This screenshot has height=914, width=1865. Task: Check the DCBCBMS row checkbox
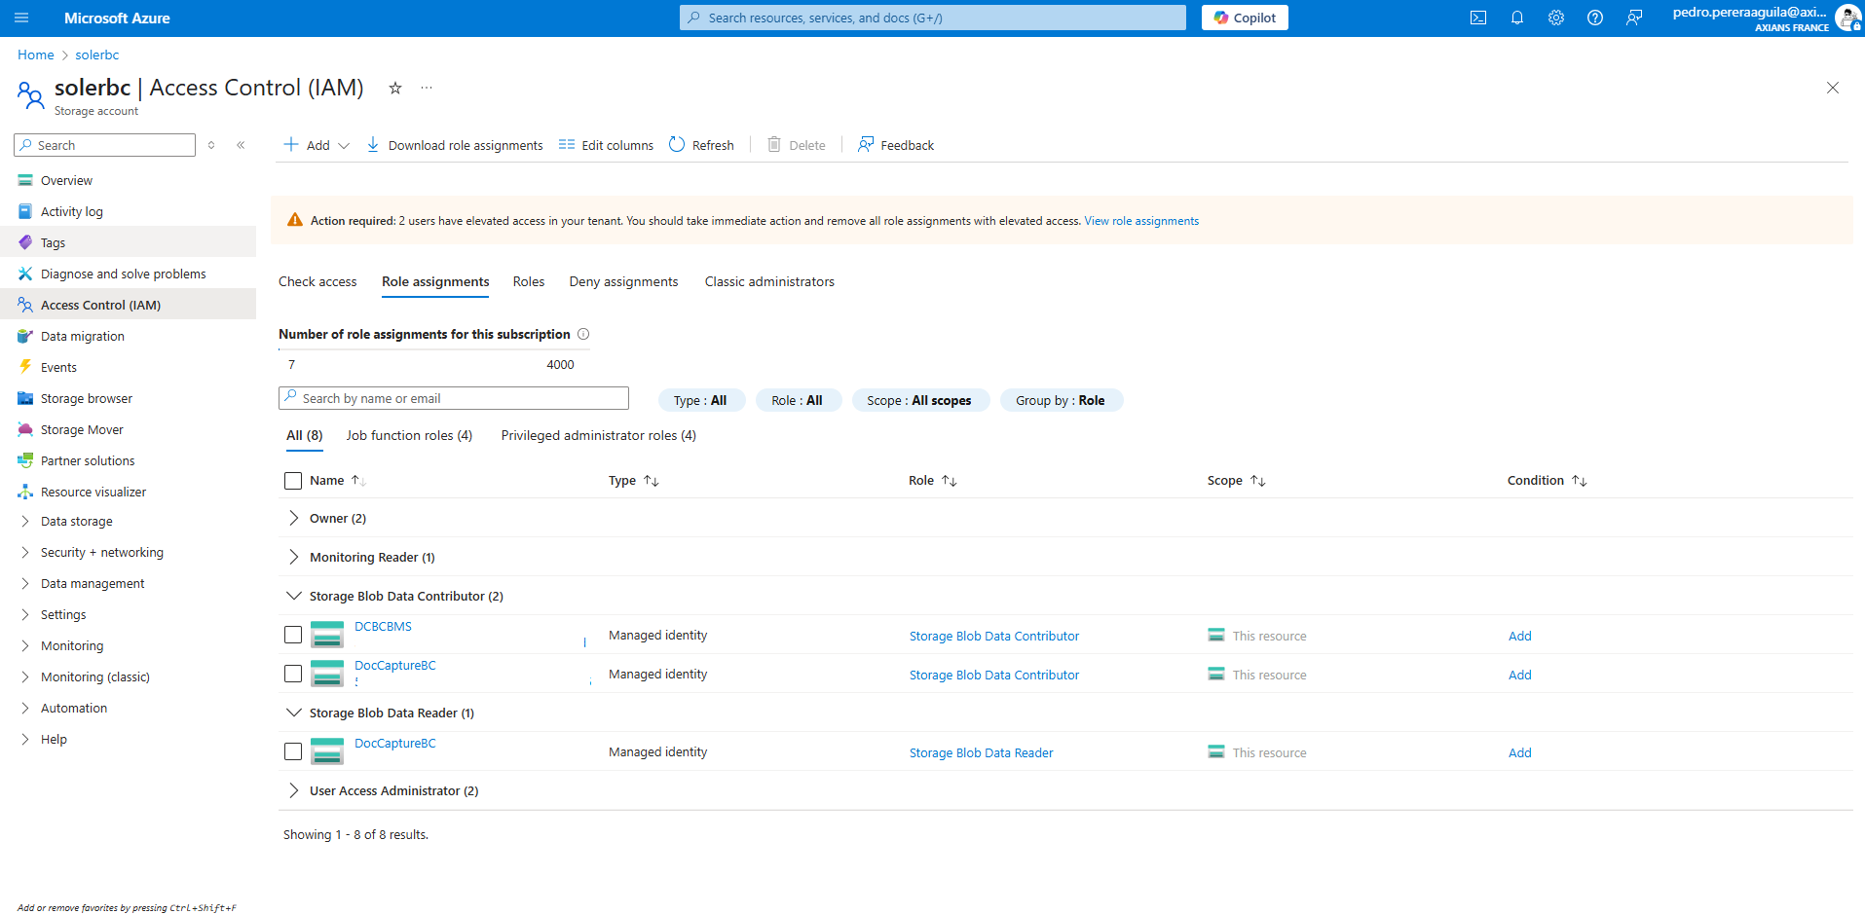pos(293,635)
